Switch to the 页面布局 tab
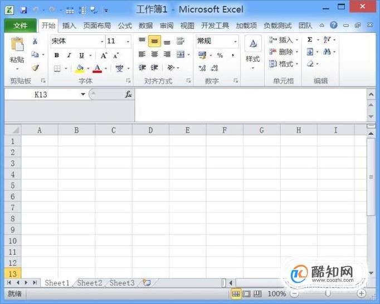This screenshot has width=380, height=304. click(97, 26)
